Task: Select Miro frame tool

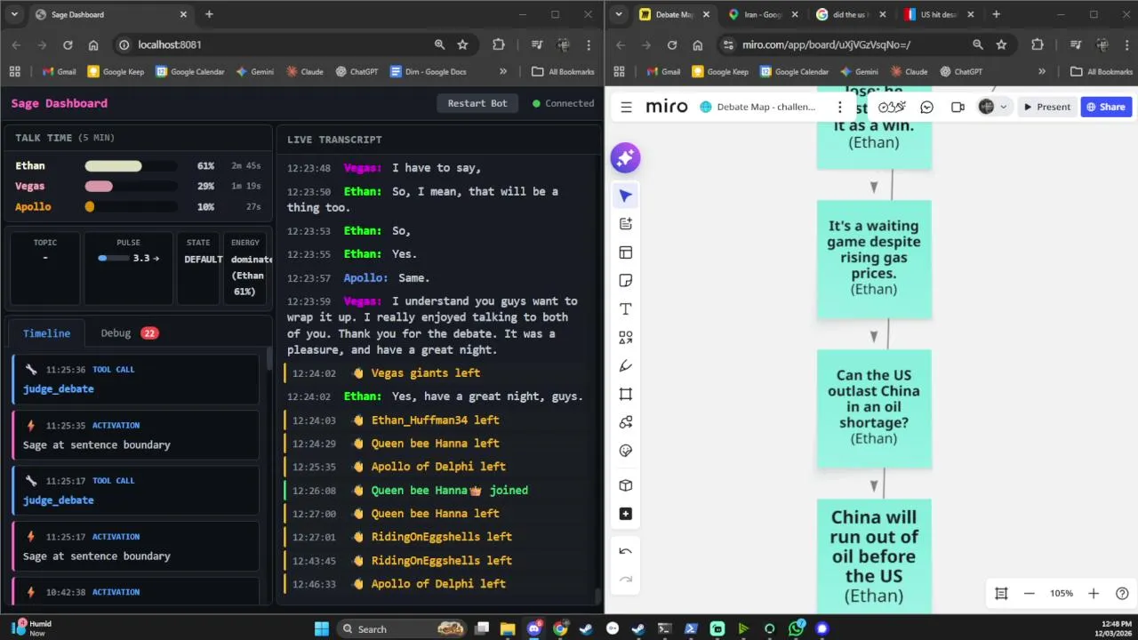Action: (626, 394)
